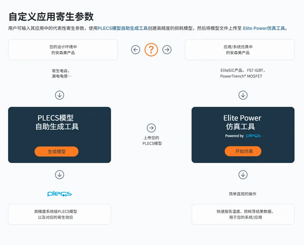
Task: Click plecs logo next to Powered by
Action: (x=253, y=136)
